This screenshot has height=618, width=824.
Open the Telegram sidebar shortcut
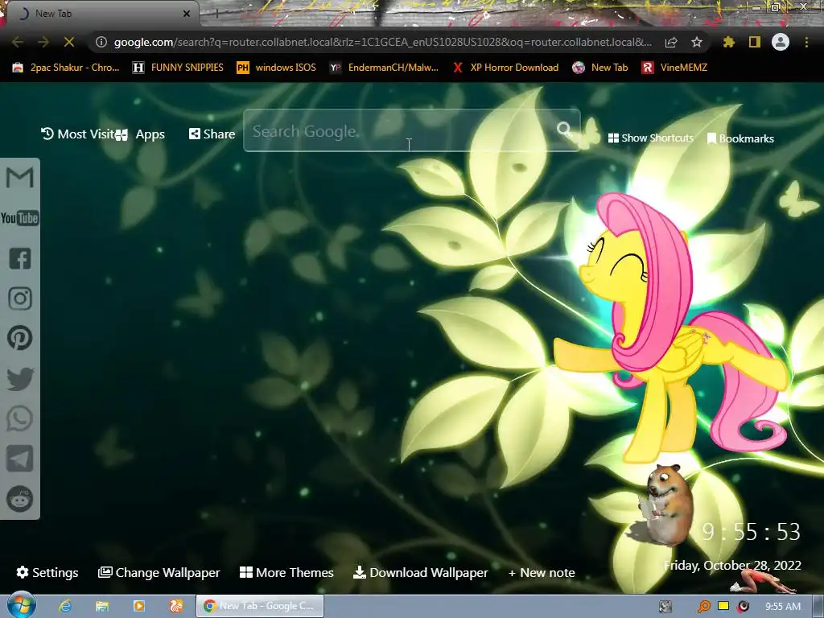[20, 459]
